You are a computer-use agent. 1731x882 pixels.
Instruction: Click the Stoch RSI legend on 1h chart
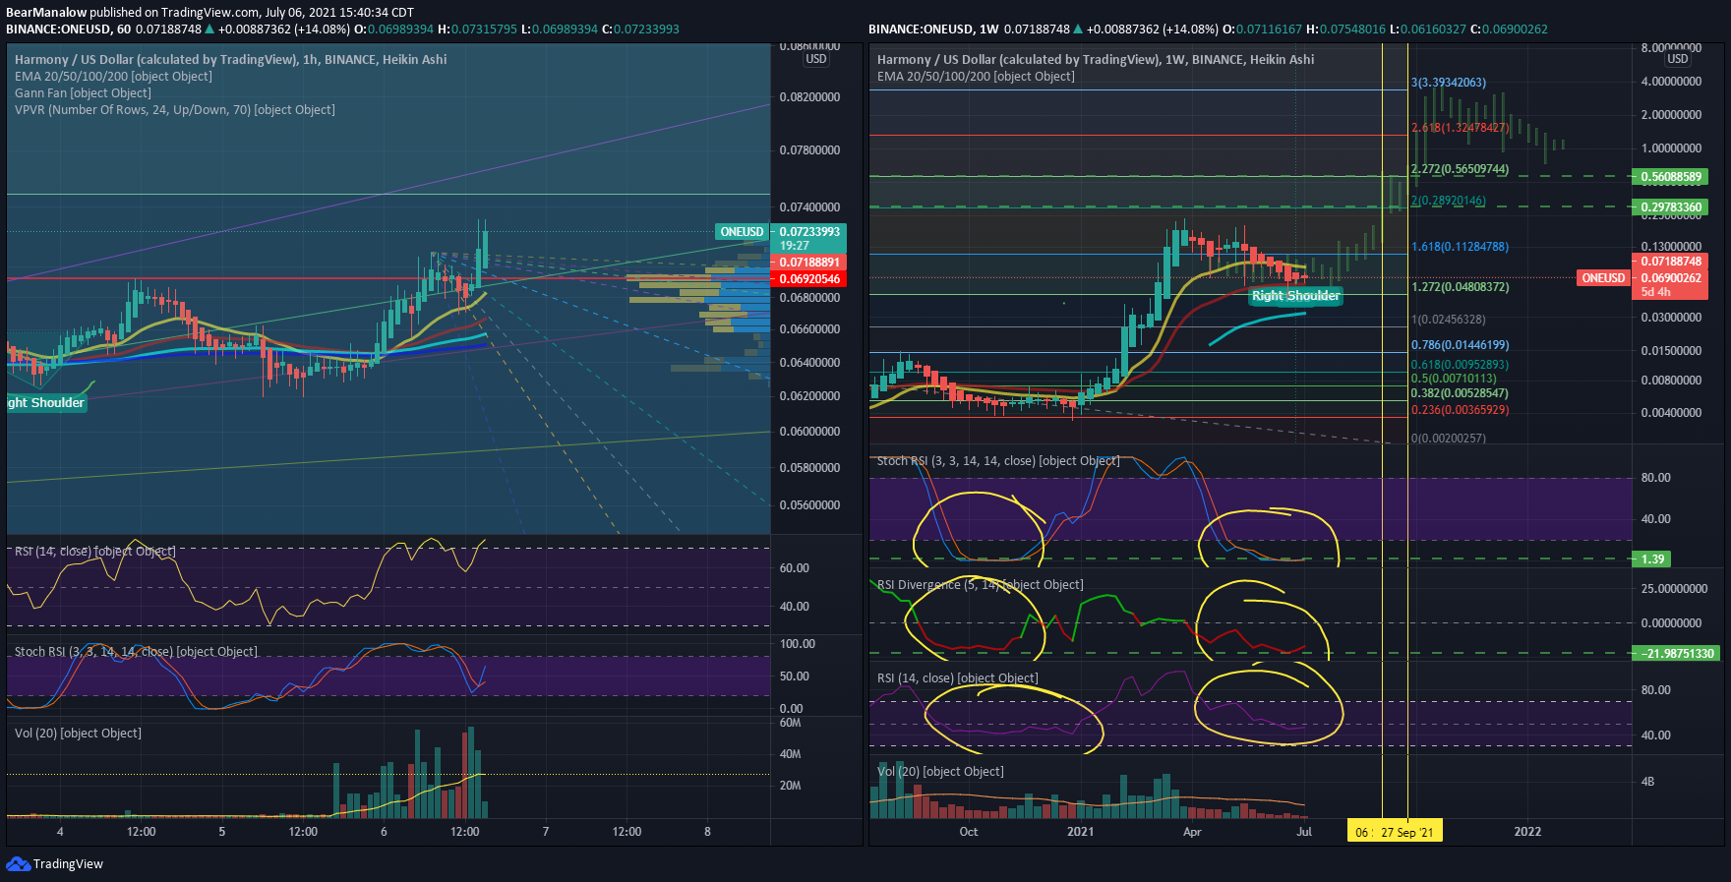(136, 652)
